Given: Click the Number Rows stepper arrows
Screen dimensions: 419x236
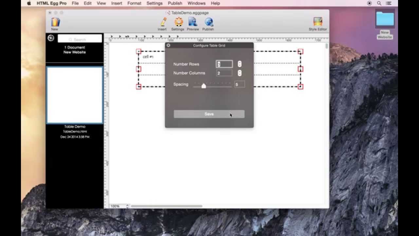Looking at the screenshot, I should 240,64.
